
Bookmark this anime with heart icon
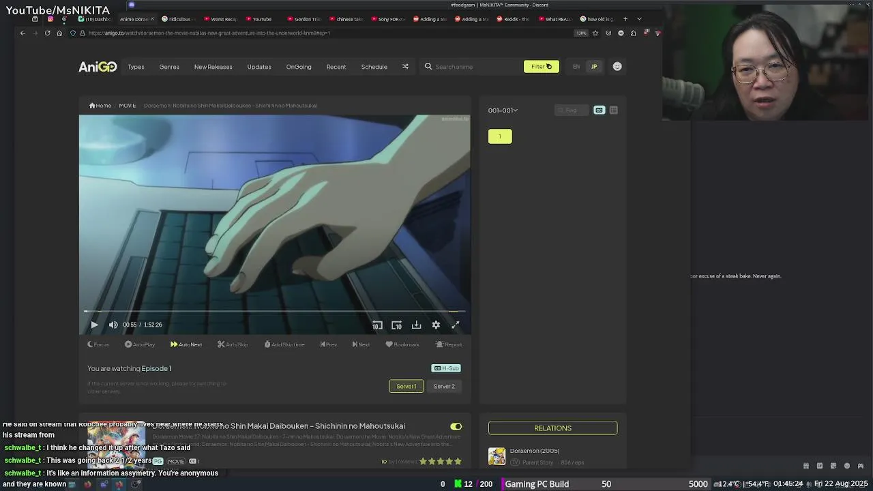[x=402, y=344]
